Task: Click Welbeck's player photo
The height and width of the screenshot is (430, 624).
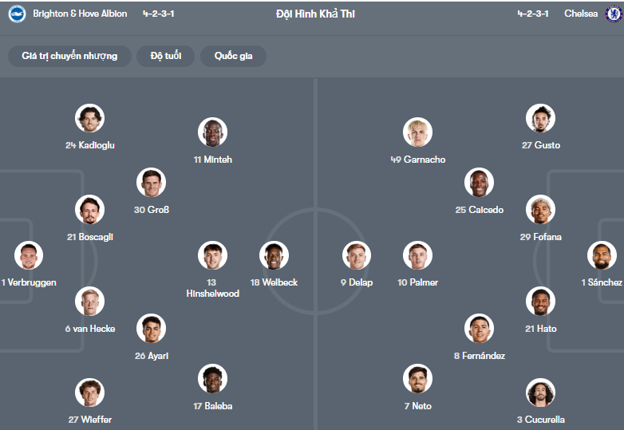Action: pos(274,255)
